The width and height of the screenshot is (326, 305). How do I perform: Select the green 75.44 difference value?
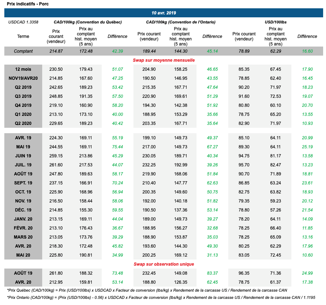118,147
